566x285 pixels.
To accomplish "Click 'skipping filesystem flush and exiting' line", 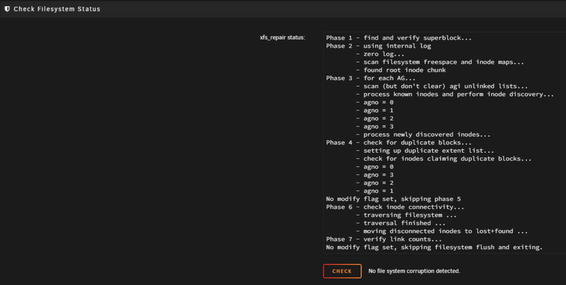I will pos(434,247).
